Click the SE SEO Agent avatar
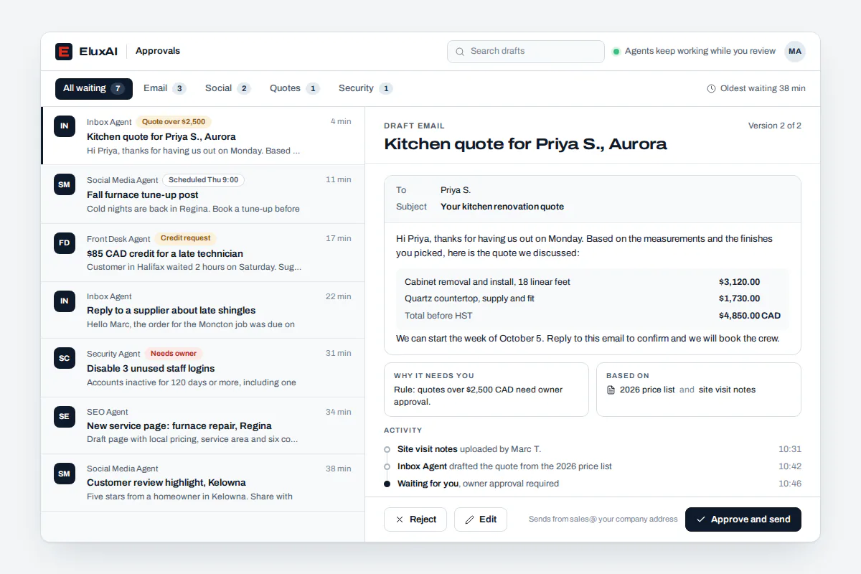The height and width of the screenshot is (574, 861). (x=65, y=416)
